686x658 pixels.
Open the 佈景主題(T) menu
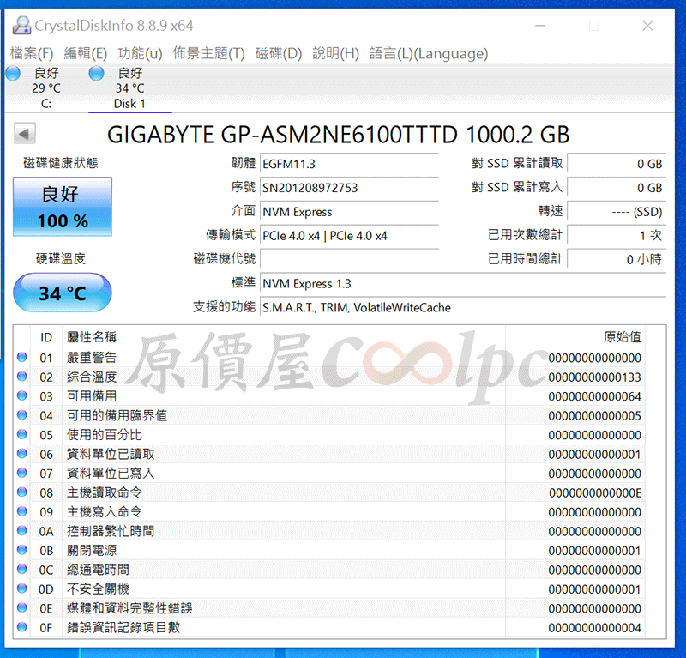[208, 53]
